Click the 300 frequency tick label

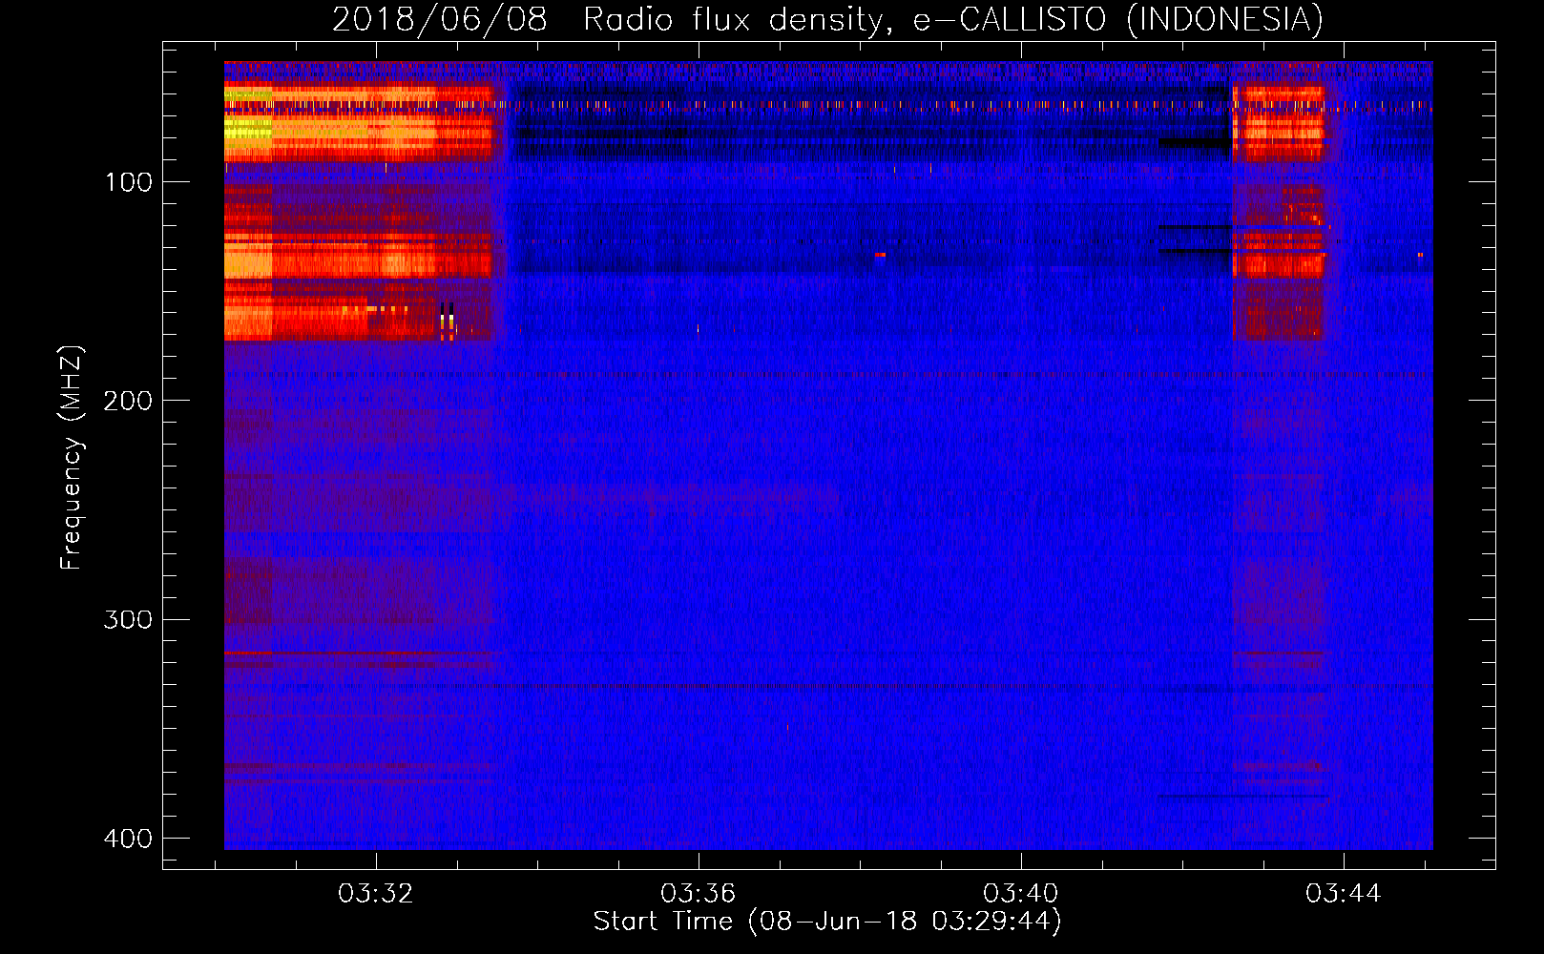[128, 620]
